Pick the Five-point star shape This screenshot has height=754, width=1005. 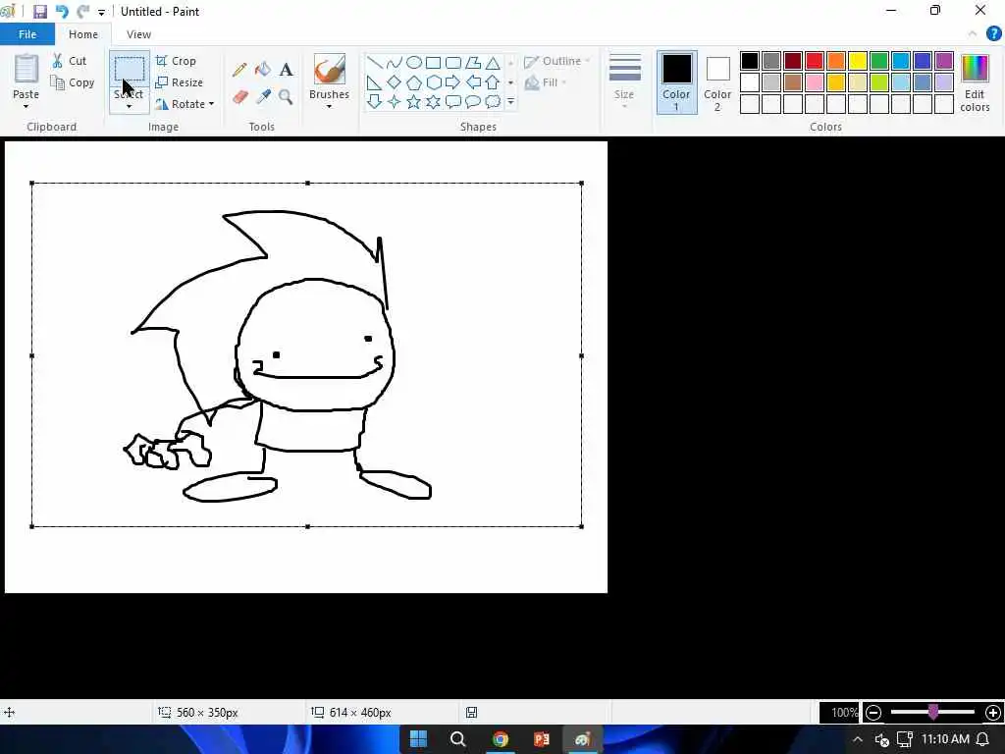pos(414,101)
